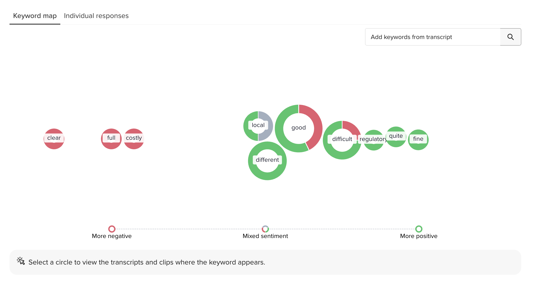Viewport: 533px width, 288px height.
Task: Click the Mixed sentiment legend marker
Action: pos(265,229)
